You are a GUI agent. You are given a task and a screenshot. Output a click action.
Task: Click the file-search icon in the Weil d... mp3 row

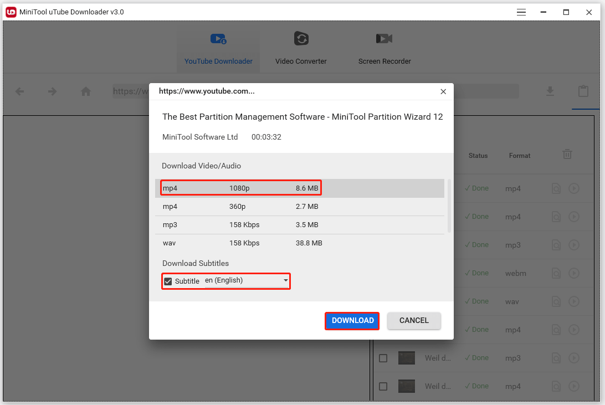tap(556, 358)
